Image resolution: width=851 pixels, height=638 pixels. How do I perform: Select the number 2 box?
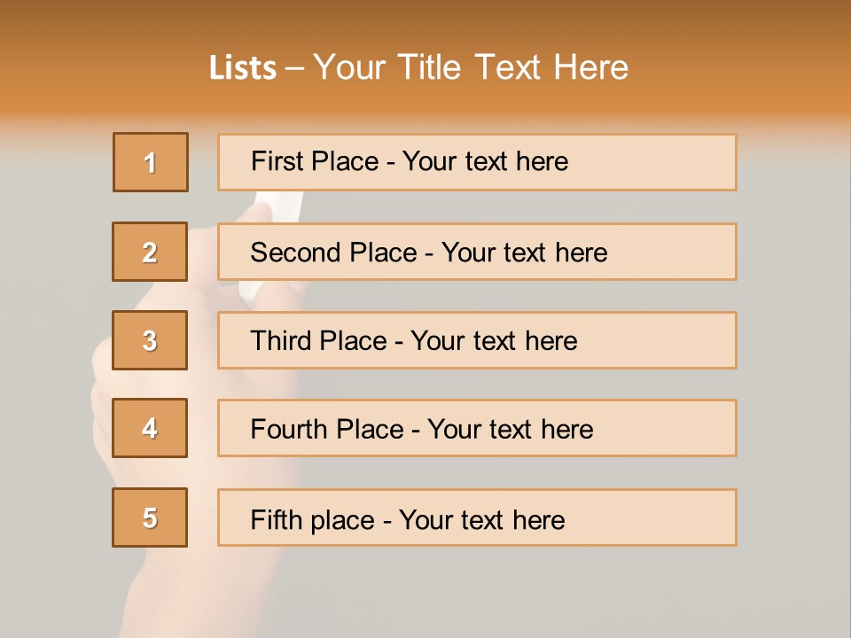[150, 252]
